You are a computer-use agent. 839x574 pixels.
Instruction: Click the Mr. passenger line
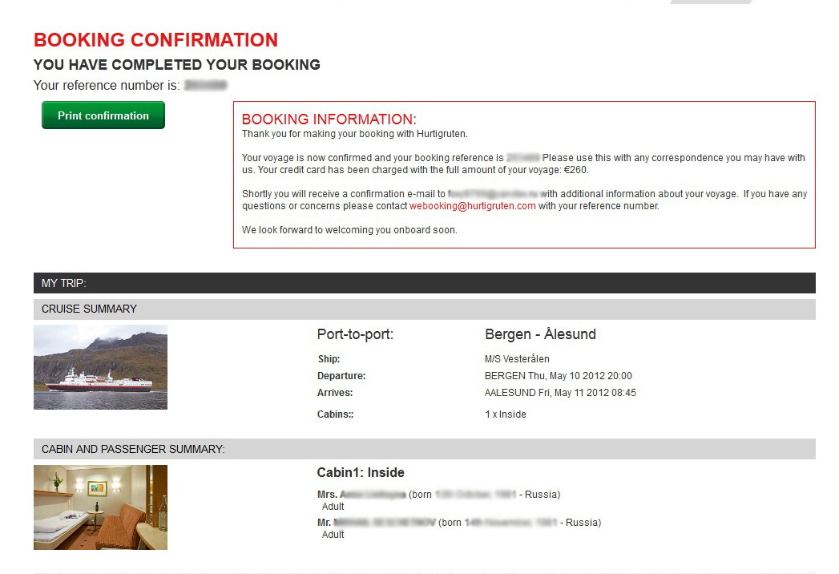pos(459,523)
